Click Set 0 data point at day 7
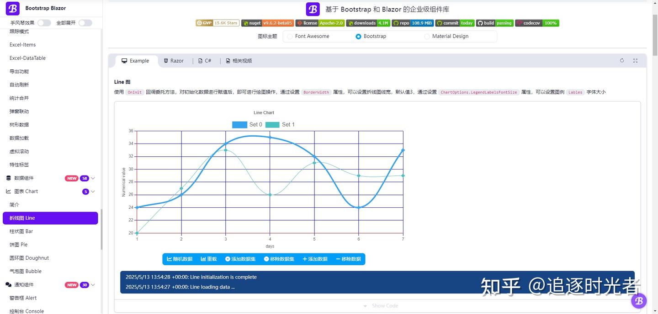Image resolution: width=658 pixels, height=314 pixels. click(403, 150)
